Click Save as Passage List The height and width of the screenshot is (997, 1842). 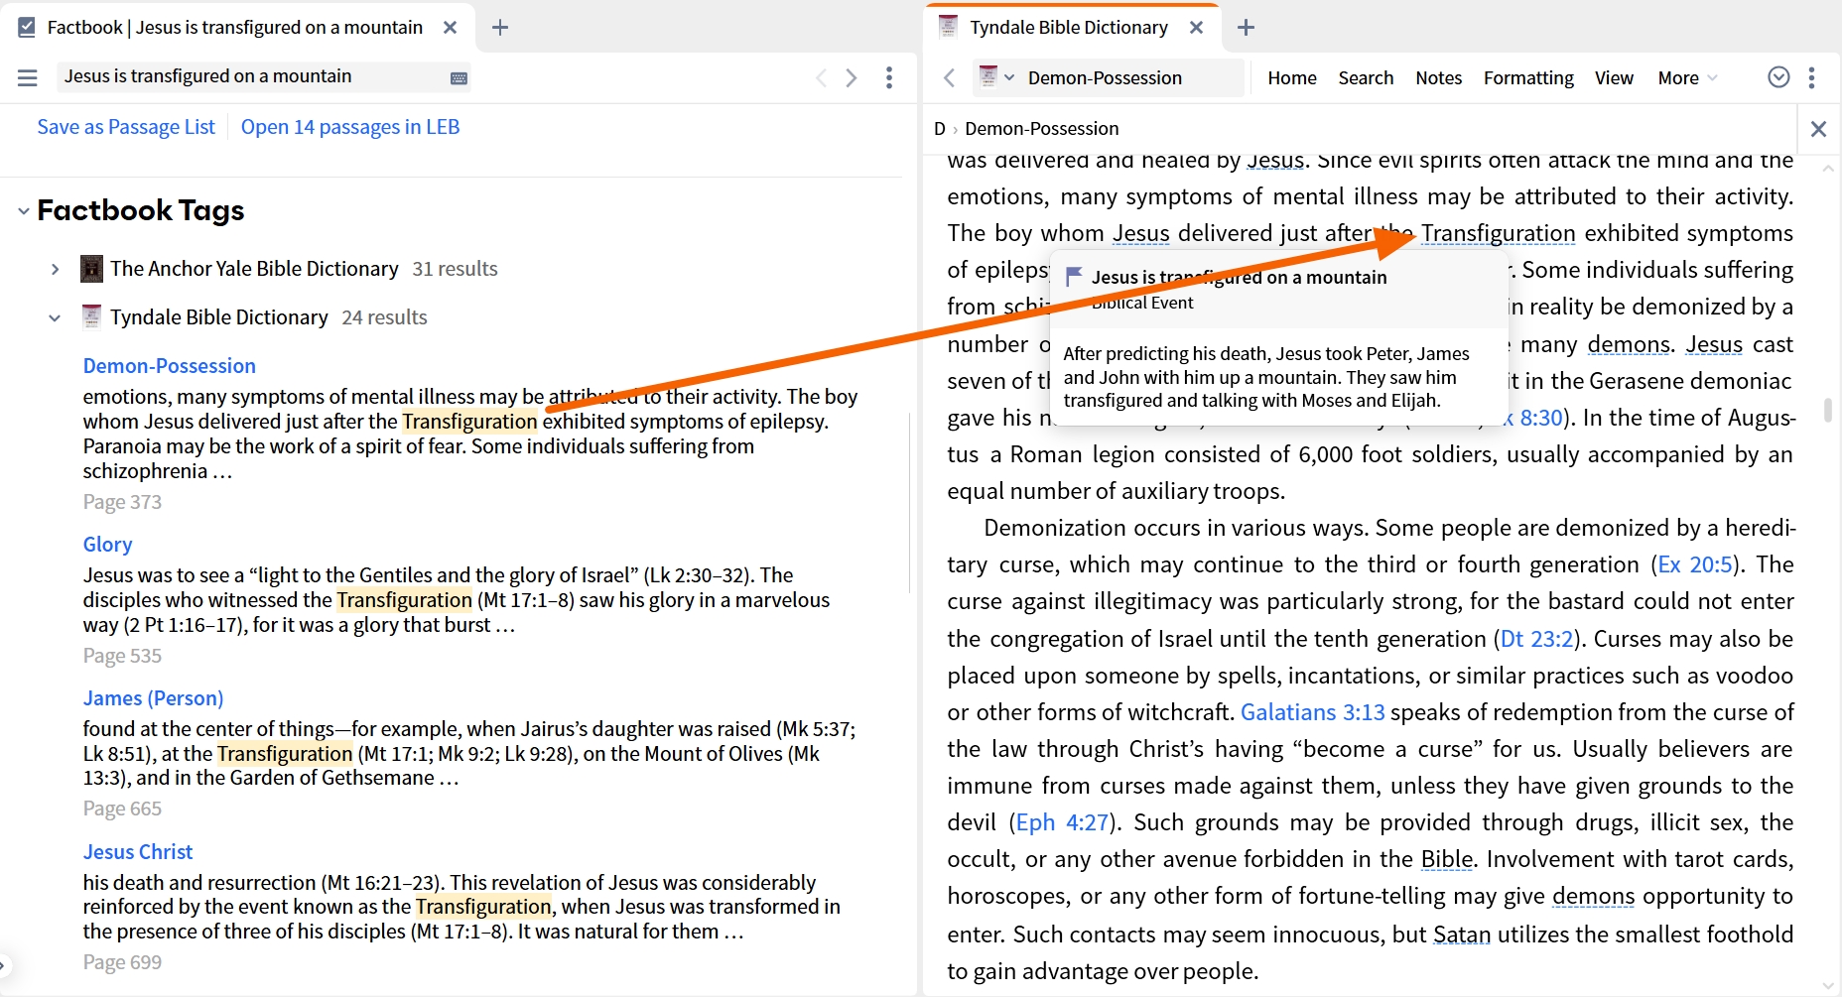(x=126, y=127)
